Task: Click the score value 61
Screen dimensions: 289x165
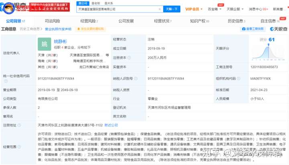Action: (x=272, y=39)
